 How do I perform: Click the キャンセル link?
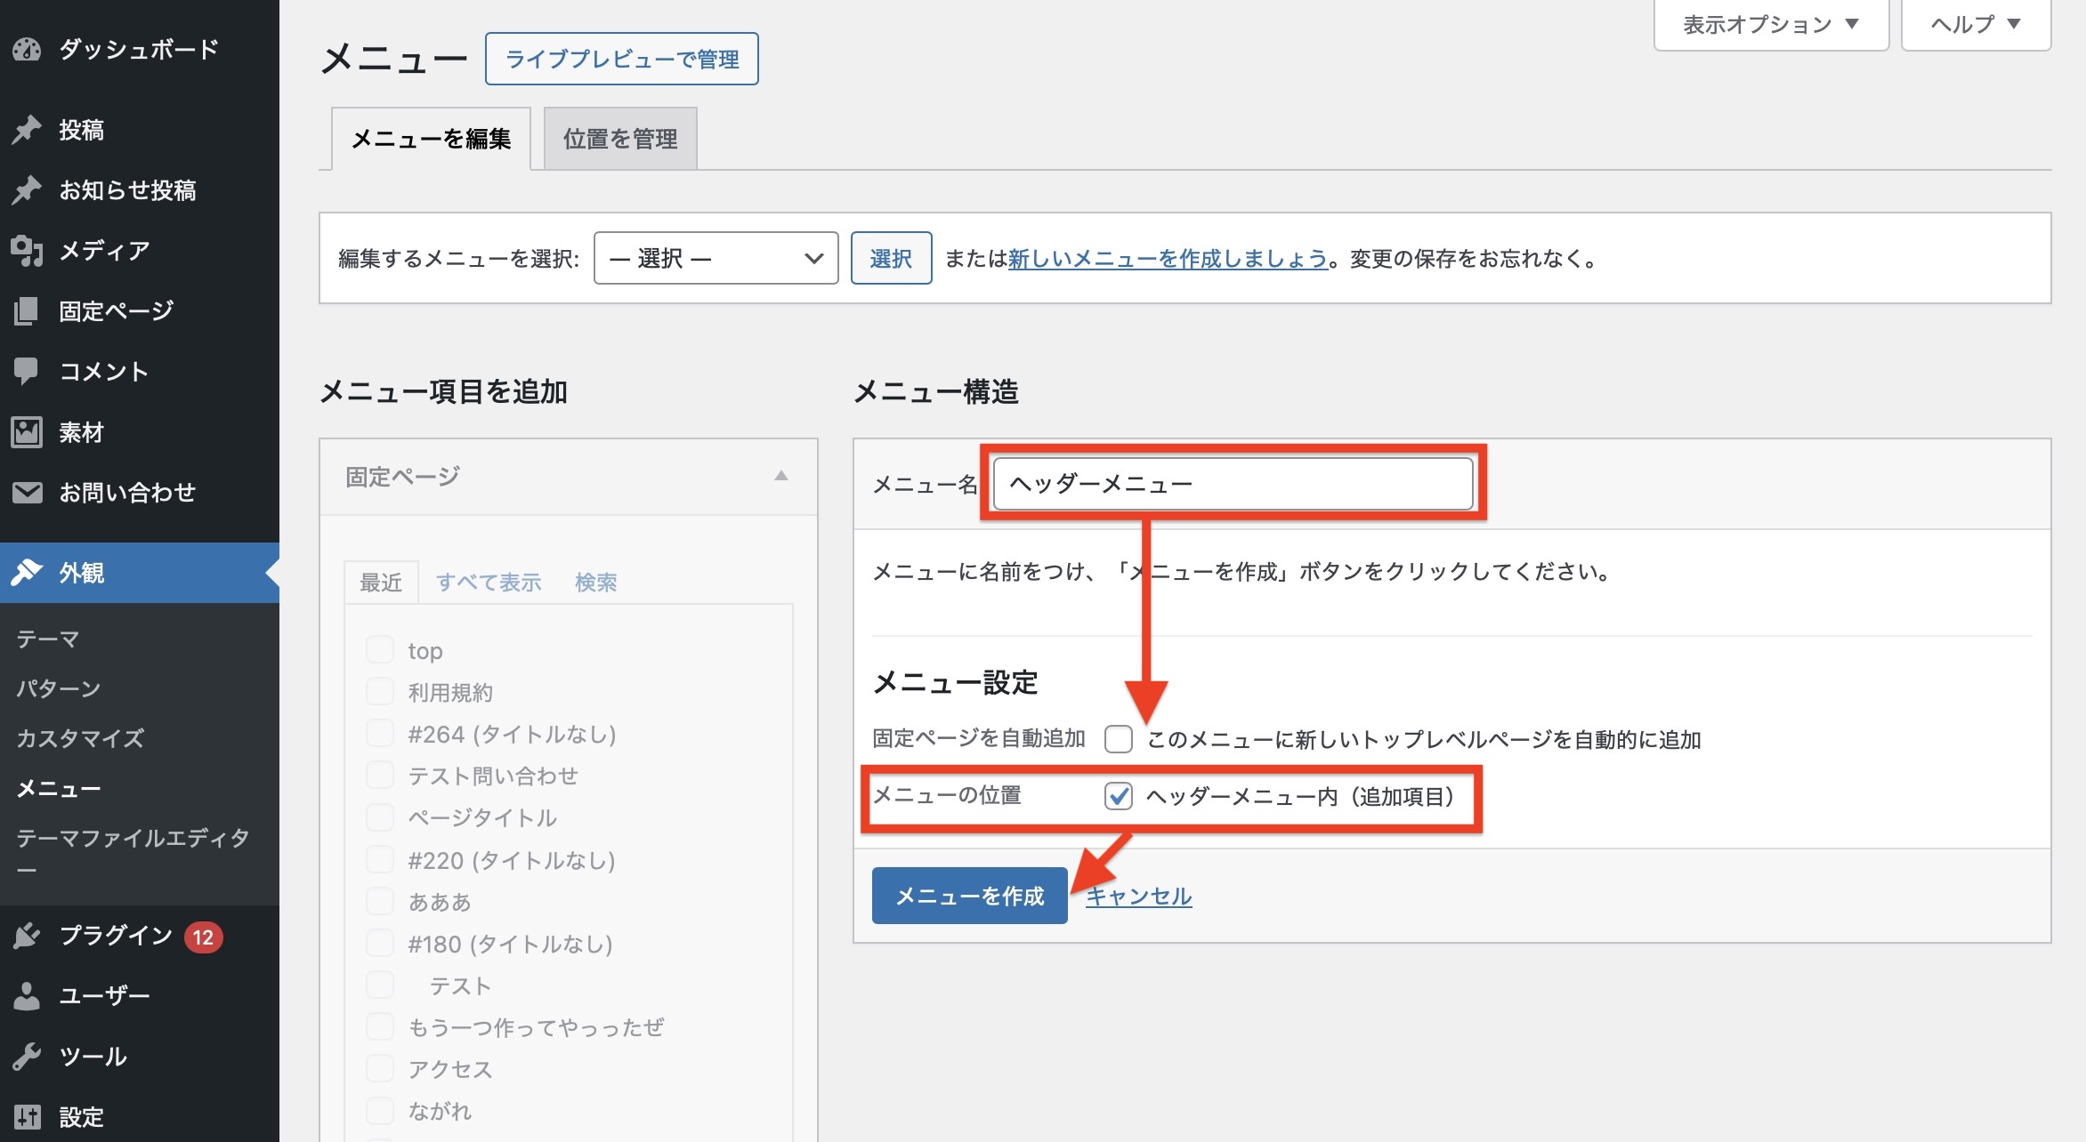[x=1138, y=896]
